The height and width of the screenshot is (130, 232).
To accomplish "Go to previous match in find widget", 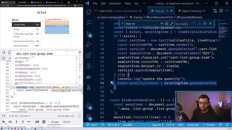I will [x=194, y=23].
